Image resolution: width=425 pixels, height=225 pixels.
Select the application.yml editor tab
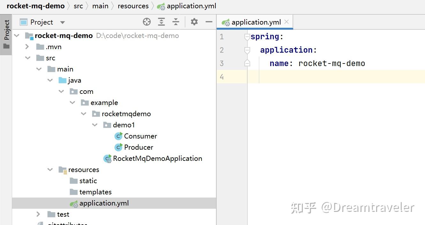click(255, 22)
